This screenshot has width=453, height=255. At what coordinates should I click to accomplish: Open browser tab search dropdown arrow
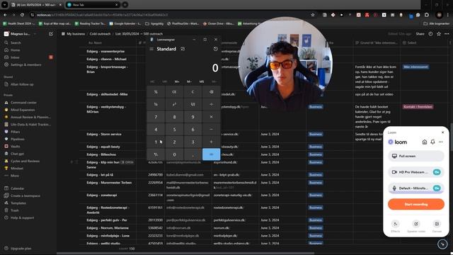coord(5,5)
